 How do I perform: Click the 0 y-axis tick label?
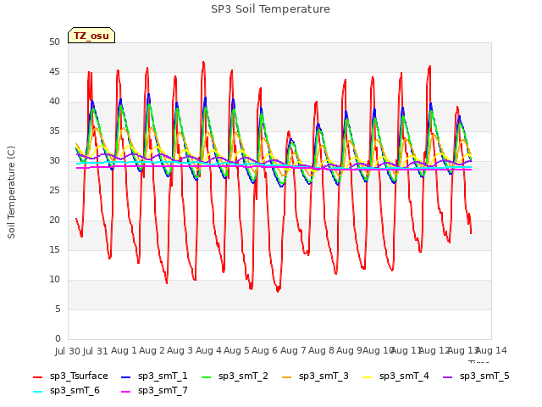tap(58, 338)
